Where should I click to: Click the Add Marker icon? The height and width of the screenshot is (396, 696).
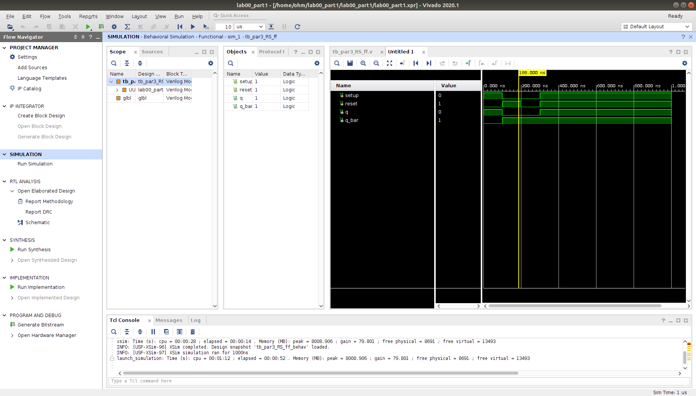(468, 63)
